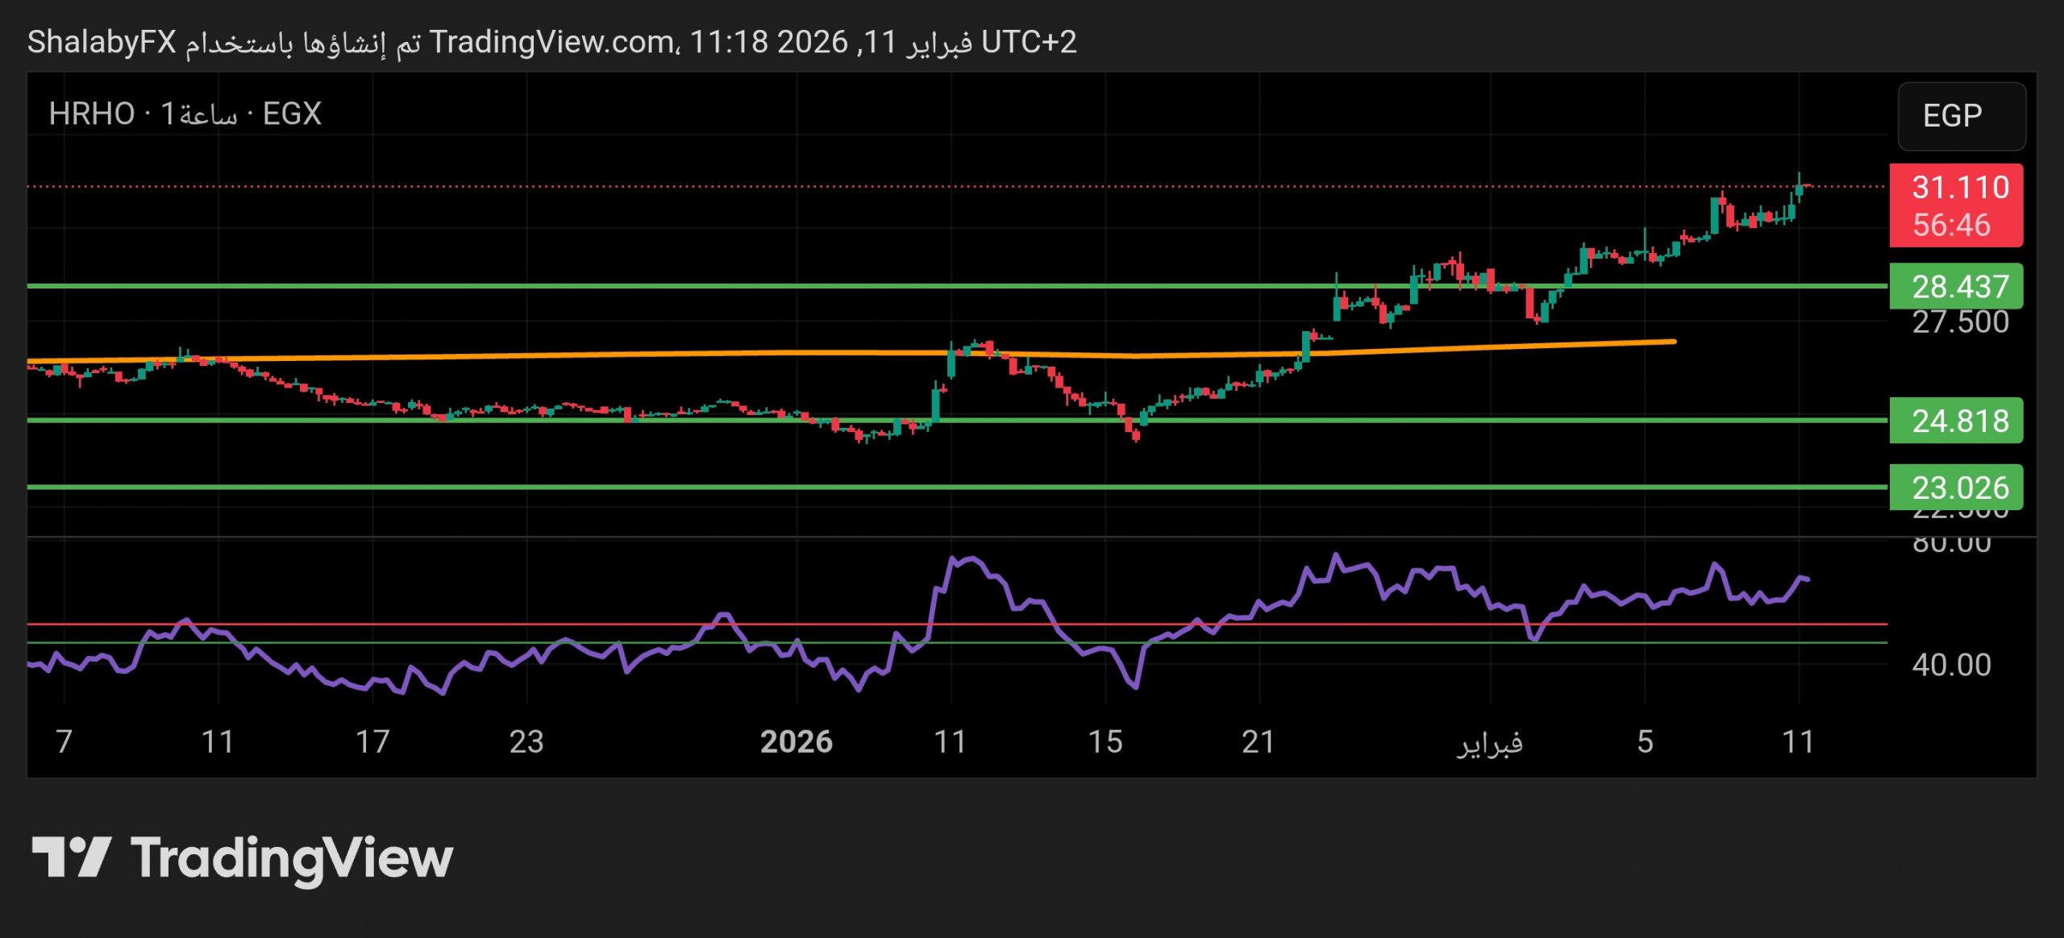Click the 40.00 RSI axis label
Screen dimensions: 2064x938
pos(1951,665)
